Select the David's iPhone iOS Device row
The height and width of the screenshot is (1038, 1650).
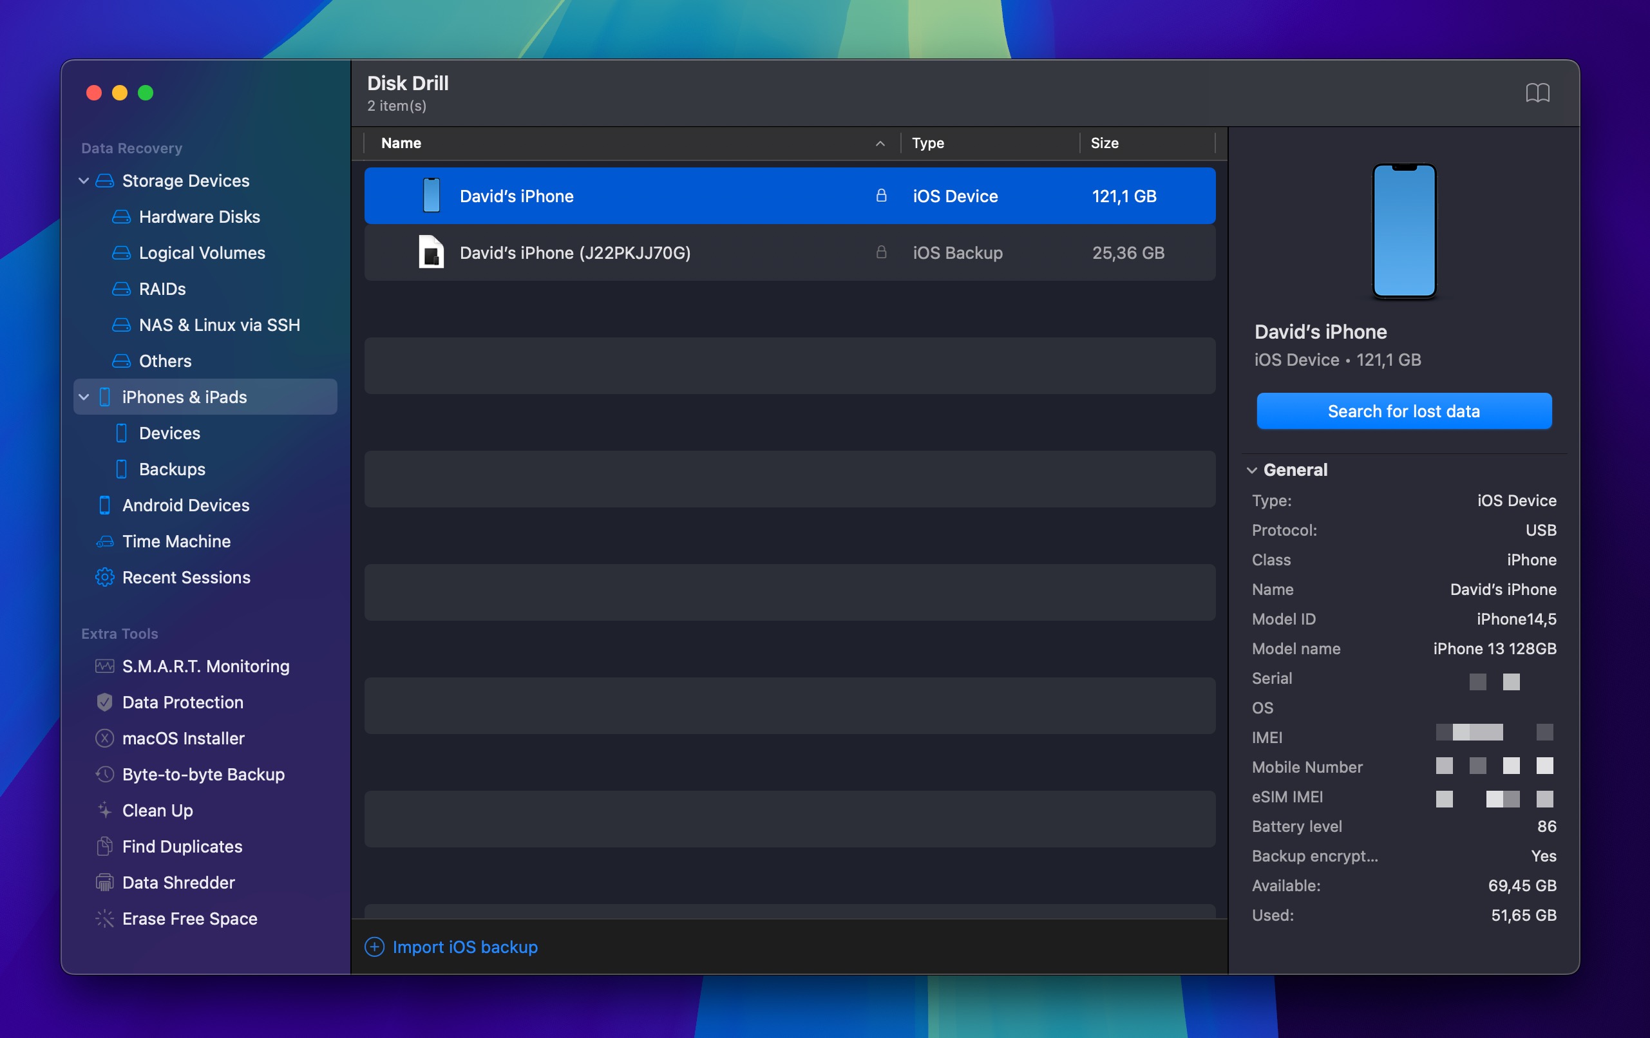[790, 196]
